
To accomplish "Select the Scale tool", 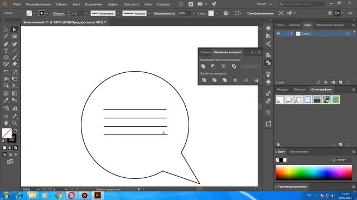I will pyautogui.click(x=15, y=72).
